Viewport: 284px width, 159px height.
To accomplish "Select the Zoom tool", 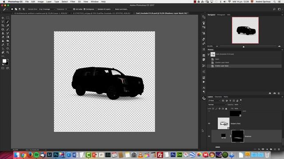I will click(8, 52).
